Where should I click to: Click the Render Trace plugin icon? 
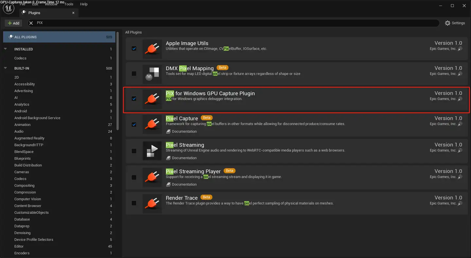point(152,204)
